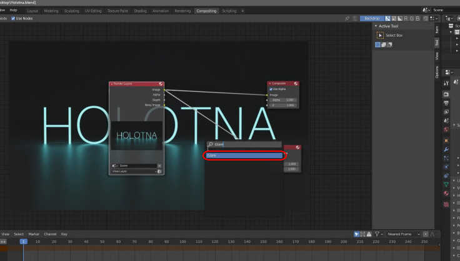460x261 pixels.
Task: Render the active scene from Render Layers node
Action: [x=159, y=171]
